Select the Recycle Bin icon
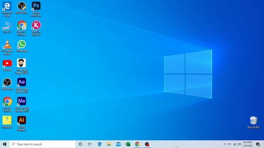Screen dimensions: 264x148 click(253, 123)
